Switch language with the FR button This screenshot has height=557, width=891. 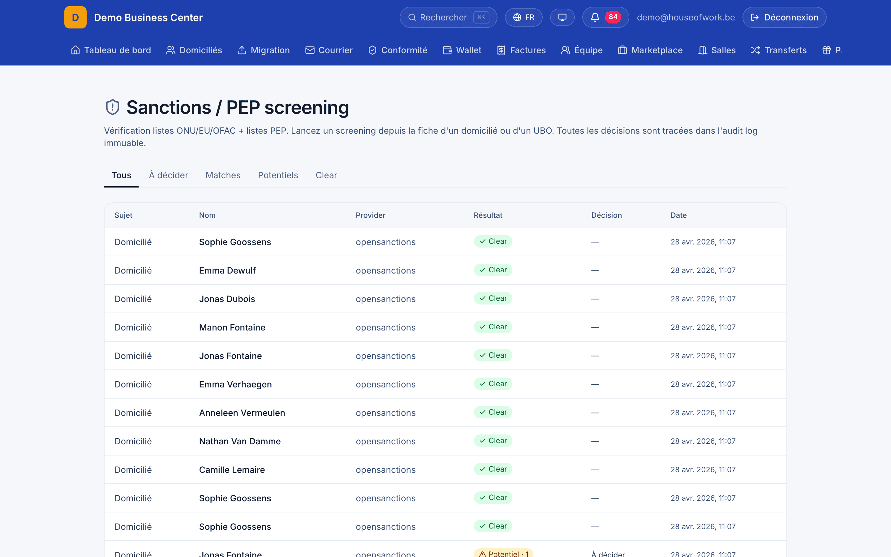pos(523,17)
